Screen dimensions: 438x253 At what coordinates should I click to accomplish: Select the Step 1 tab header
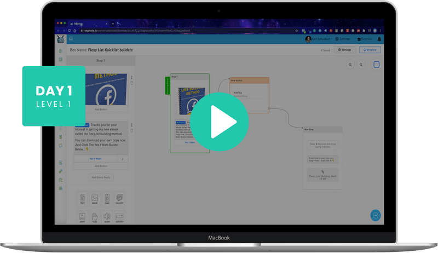[x=101, y=60]
